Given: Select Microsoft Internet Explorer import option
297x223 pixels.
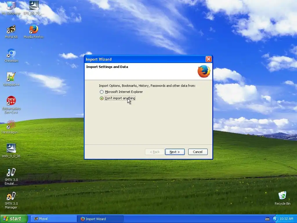Looking at the screenshot, I should click(x=121, y=92).
